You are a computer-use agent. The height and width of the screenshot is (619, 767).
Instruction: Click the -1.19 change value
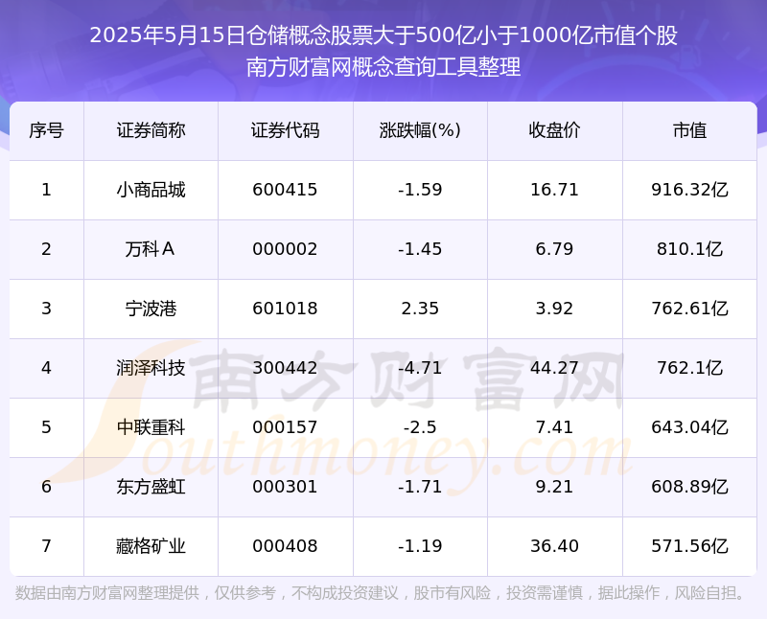click(x=420, y=546)
